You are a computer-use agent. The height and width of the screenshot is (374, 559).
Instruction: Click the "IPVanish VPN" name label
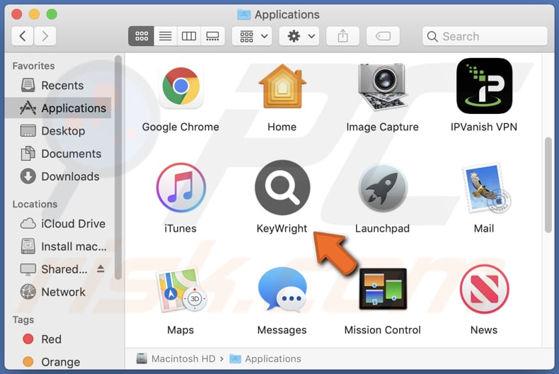click(x=484, y=127)
